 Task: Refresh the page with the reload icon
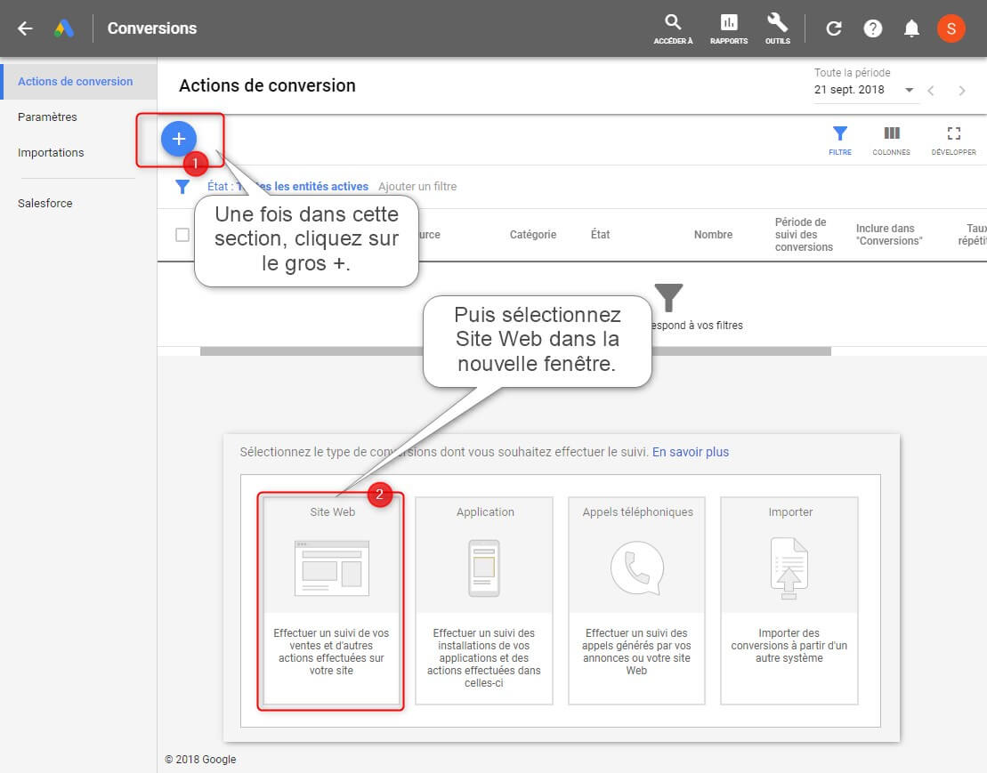(x=833, y=28)
